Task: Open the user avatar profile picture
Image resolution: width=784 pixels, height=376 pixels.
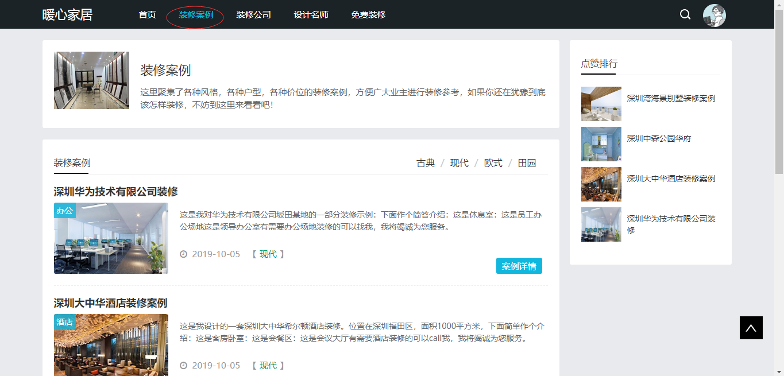Action: coord(715,15)
